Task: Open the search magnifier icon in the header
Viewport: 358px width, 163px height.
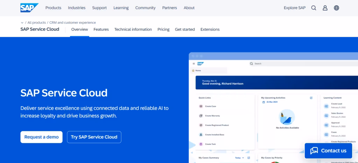Action: click(x=314, y=8)
